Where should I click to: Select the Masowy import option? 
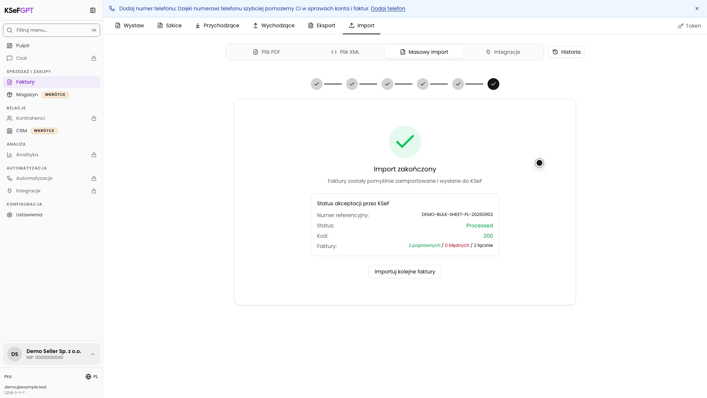[x=424, y=52]
